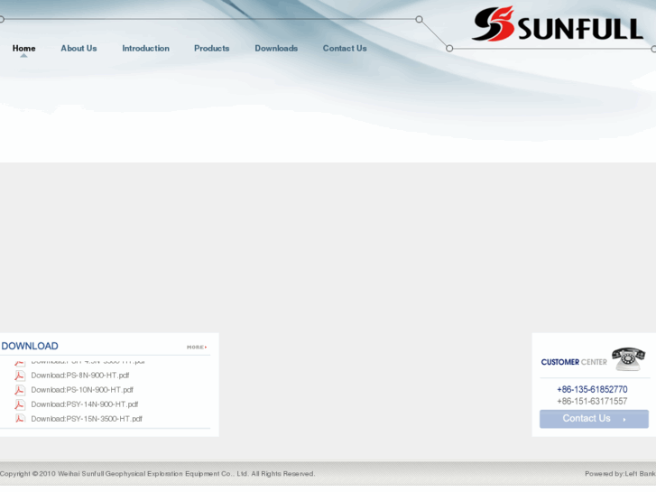
Task: Download PS-10N-900-HT.pdf file
Action: pos(82,390)
